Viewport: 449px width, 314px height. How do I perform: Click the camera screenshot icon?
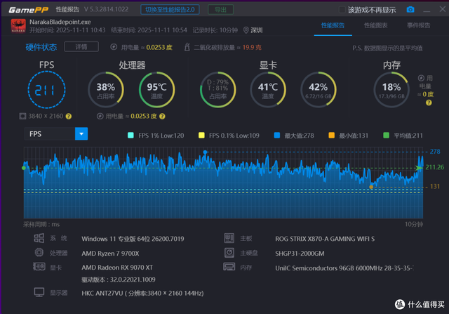[410, 9]
